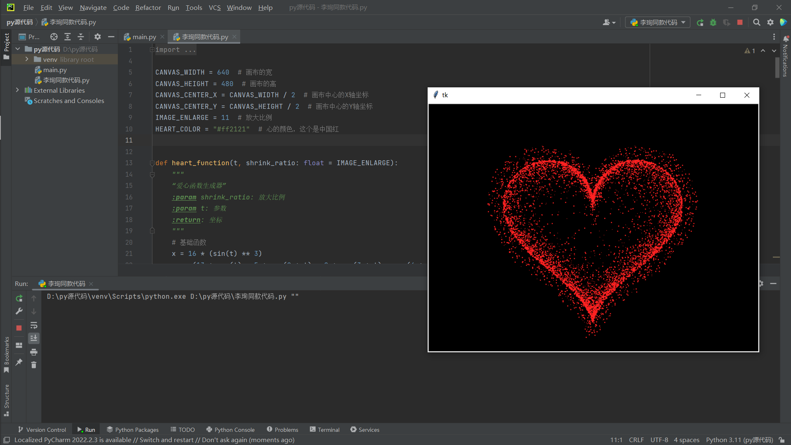
Task: Click Python 3.11 interpreter in status bar
Action: (740, 440)
